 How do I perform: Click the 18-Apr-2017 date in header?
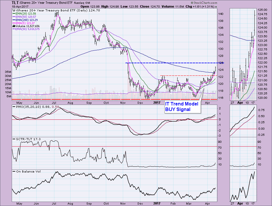(11, 6)
